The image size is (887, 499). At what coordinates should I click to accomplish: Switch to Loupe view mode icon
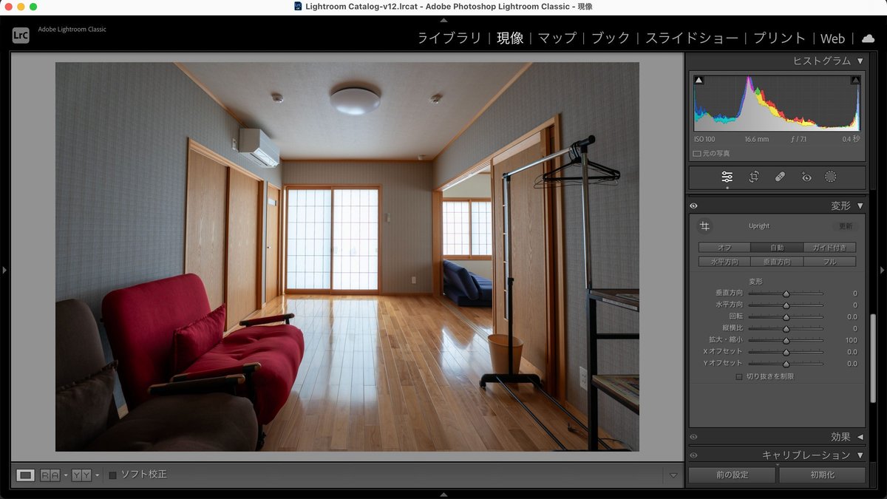coord(26,475)
